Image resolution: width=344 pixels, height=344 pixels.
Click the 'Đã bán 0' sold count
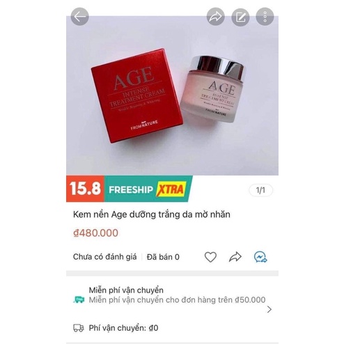pyautogui.click(x=163, y=257)
